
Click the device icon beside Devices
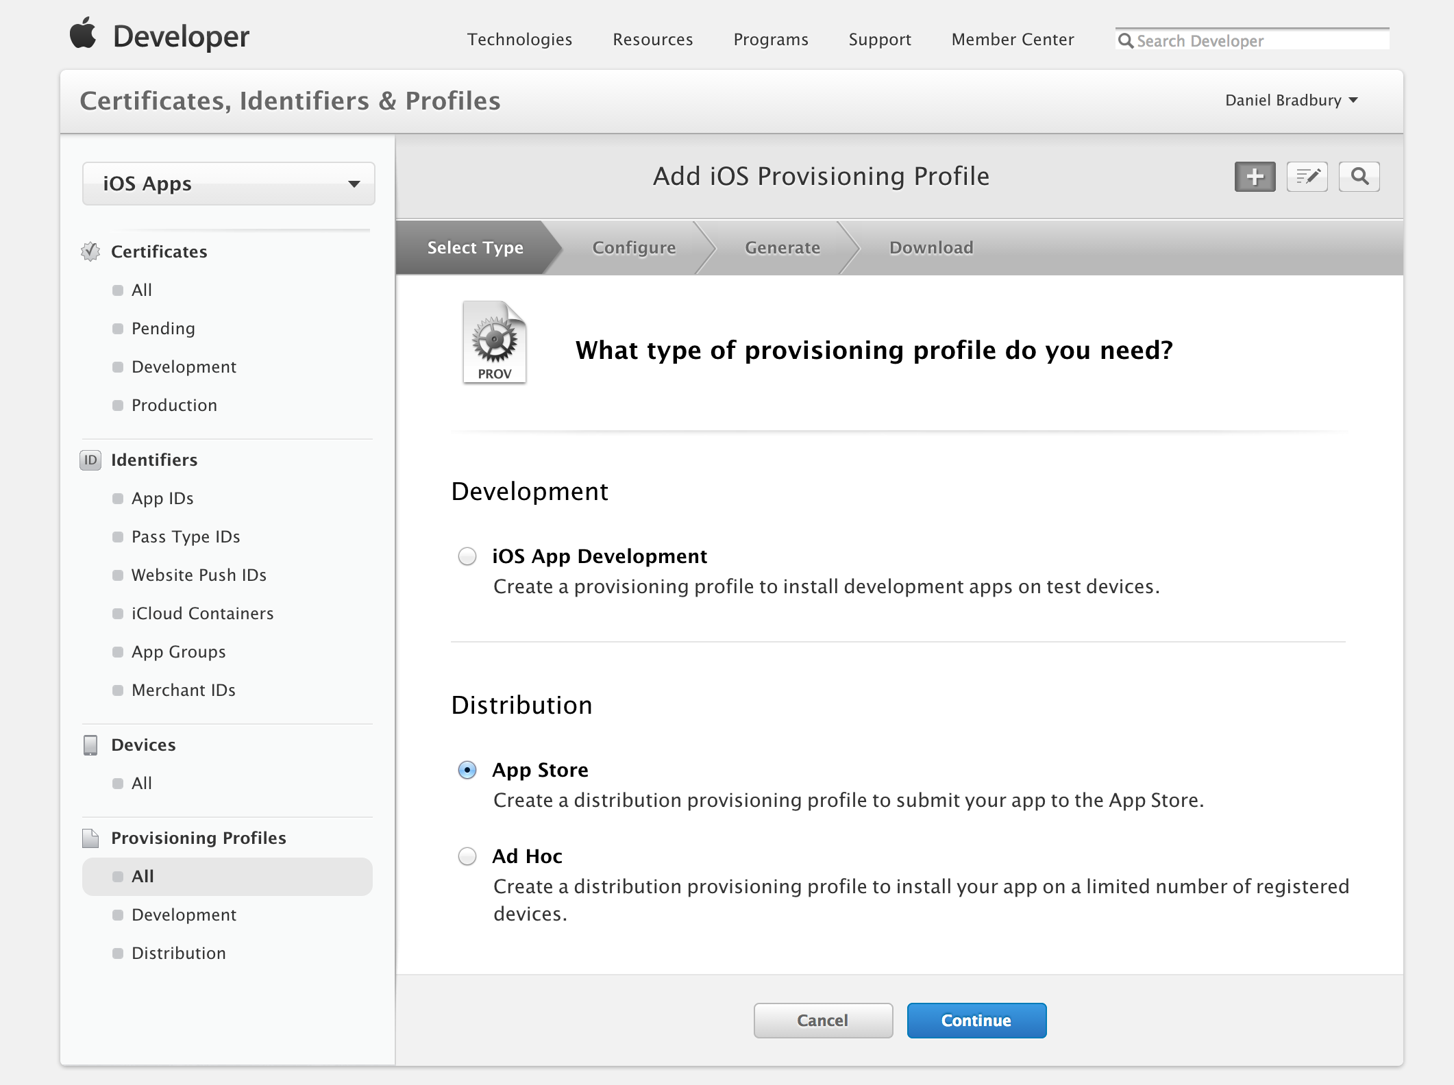point(90,745)
